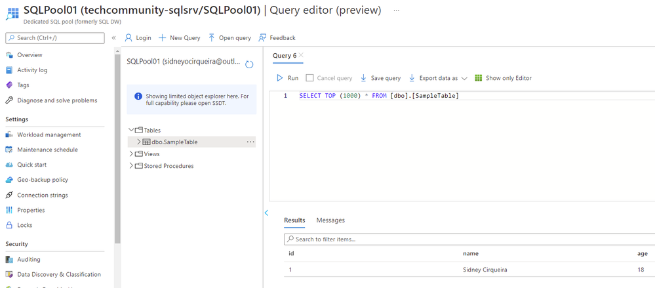Open Connection strings
This screenshot has height=288, width=655.
(x=42, y=195)
